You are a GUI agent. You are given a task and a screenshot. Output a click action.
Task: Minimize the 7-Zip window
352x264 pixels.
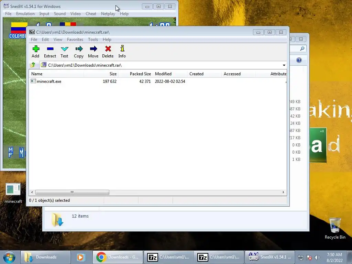[258, 32]
